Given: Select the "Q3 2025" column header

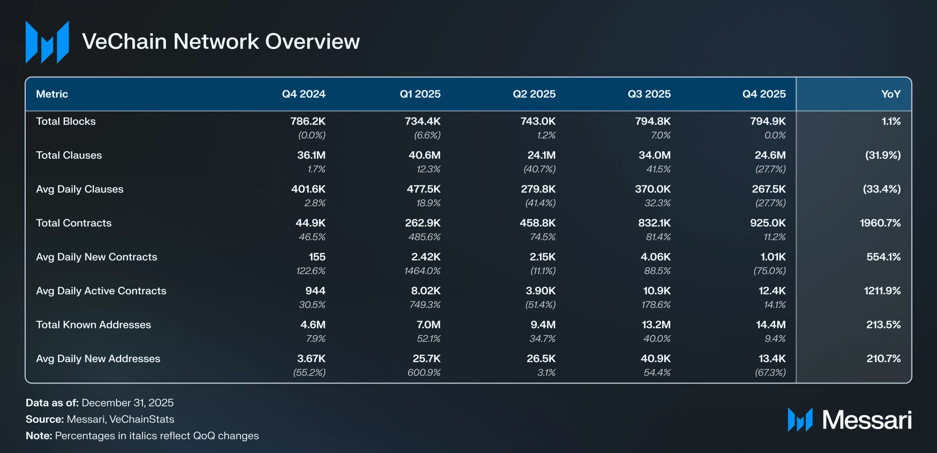Looking at the screenshot, I should click(x=649, y=94).
